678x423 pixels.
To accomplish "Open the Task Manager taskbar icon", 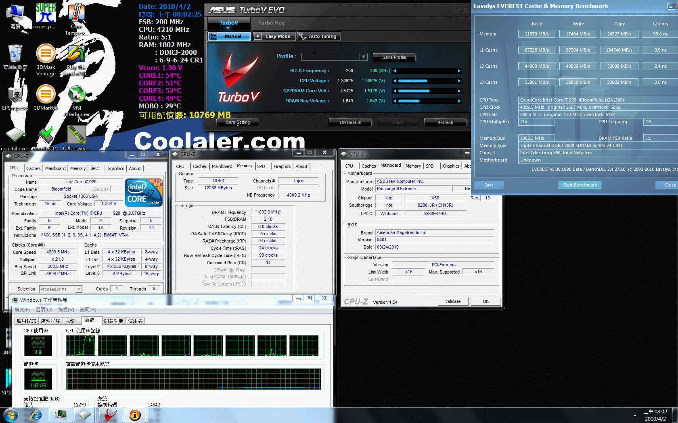I will pos(61,415).
